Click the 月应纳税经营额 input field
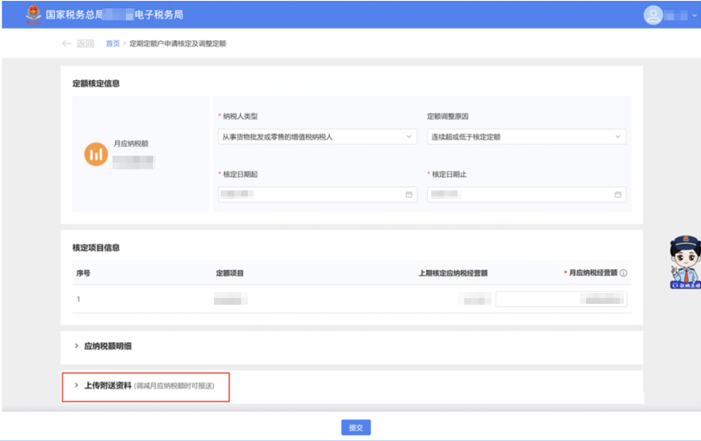Image resolution: width=701 pixels, height=441 pixels. pos(561,299)
